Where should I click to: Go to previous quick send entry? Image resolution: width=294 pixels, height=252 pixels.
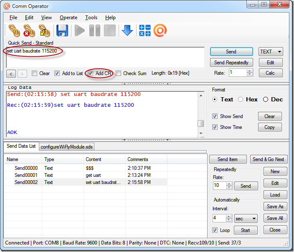pos(11,73)
